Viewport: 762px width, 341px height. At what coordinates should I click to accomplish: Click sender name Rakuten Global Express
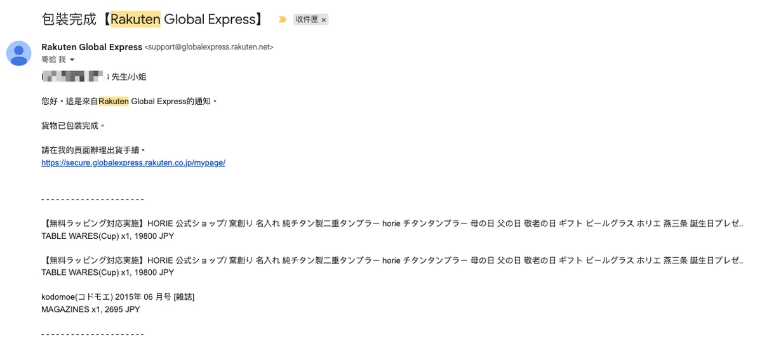coord(91,47)
